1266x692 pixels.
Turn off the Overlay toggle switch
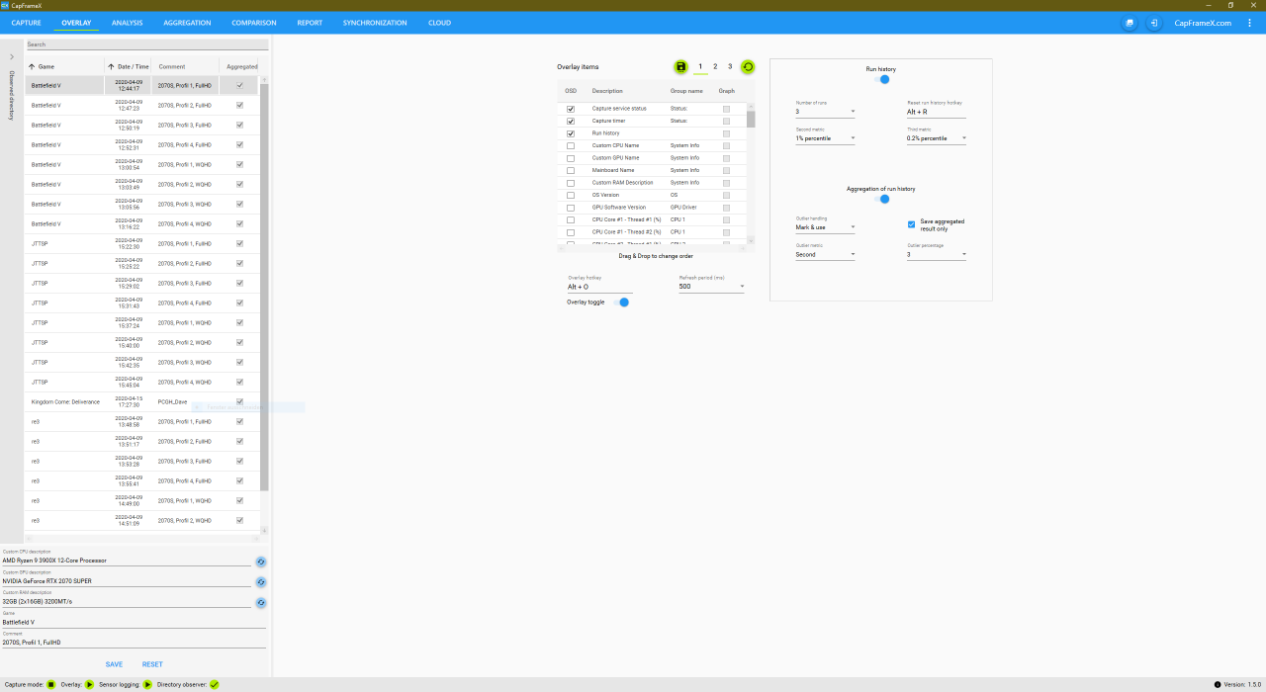click(621, 303)
